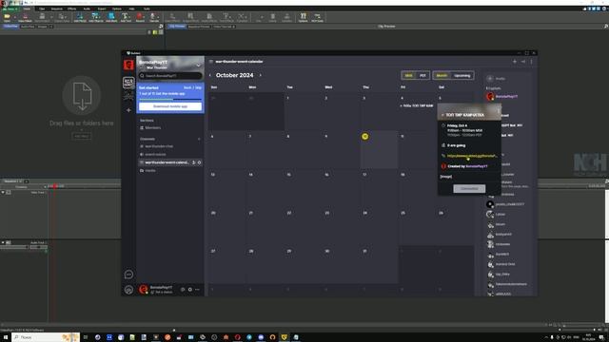Go to next month after October 2024

coord(260,75)
